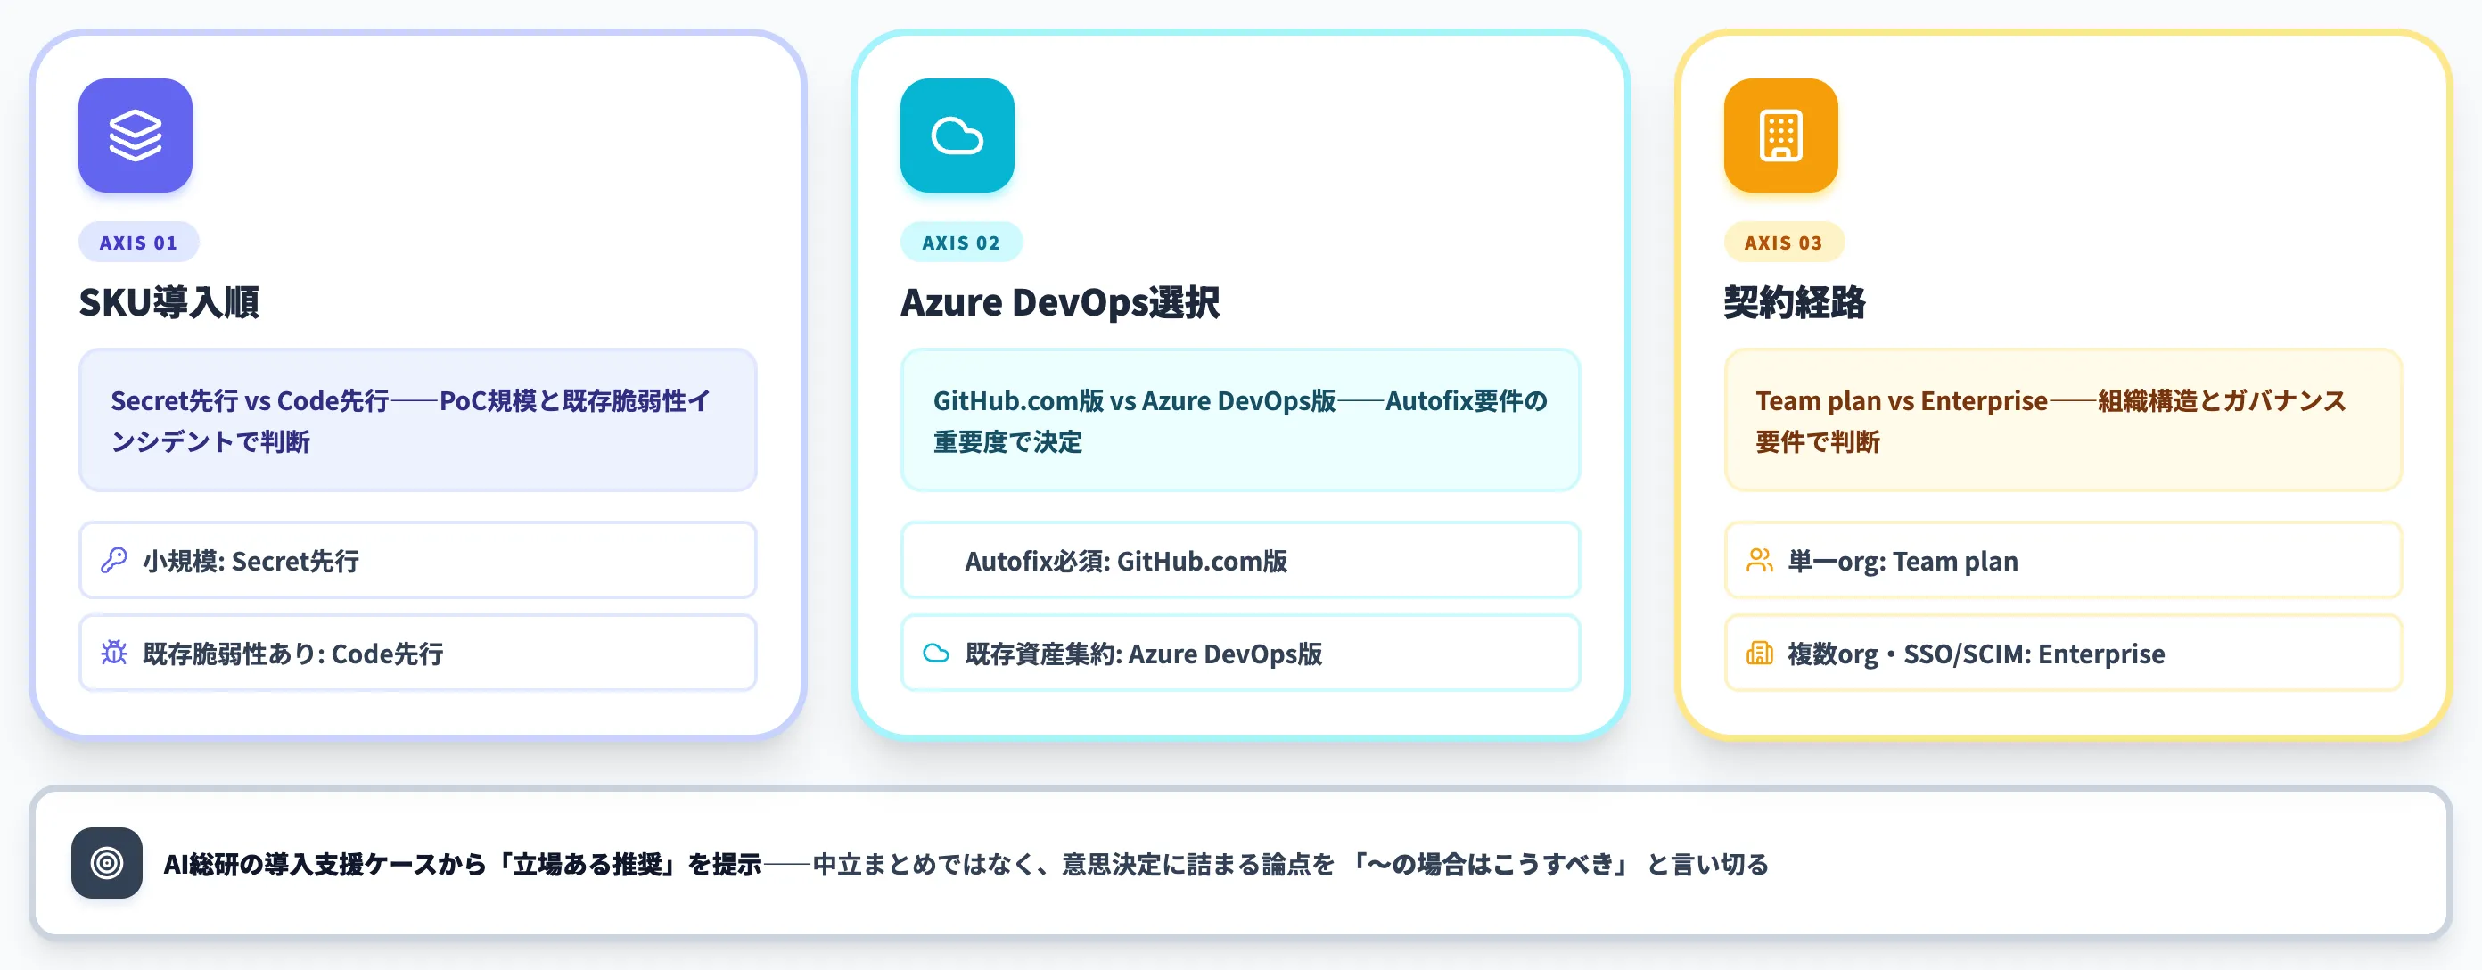Screen dimensions: 2482x970
Task: Click the dark target icon in bottom banner
Action: coord(107,863)
